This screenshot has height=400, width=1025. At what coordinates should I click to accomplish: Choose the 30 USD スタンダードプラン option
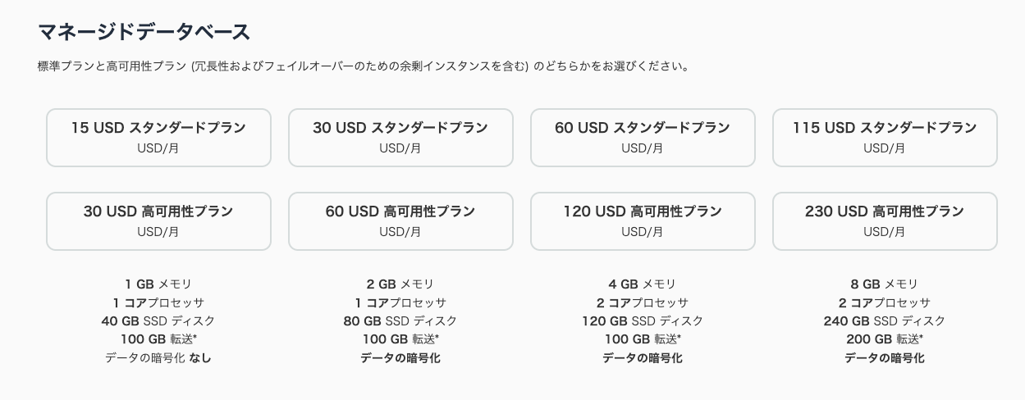(x=400, y=138)
